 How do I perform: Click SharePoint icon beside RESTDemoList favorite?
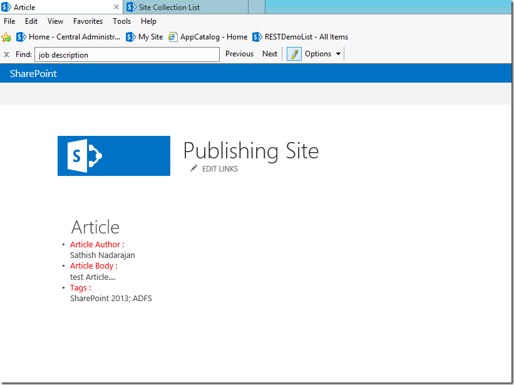(257, 37)
